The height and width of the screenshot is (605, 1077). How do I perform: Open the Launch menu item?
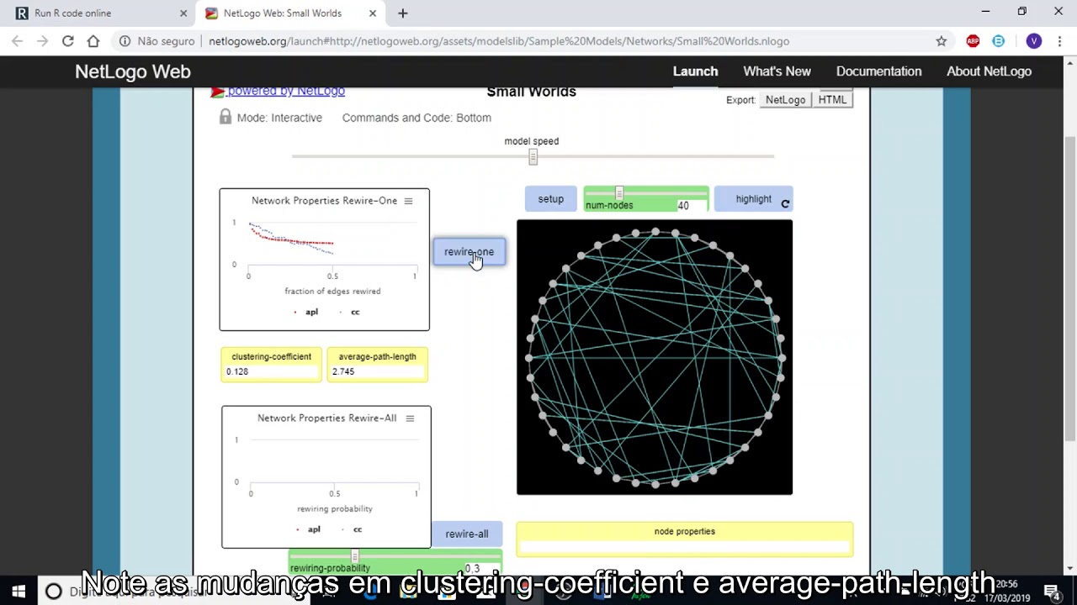tap(695, 71)
